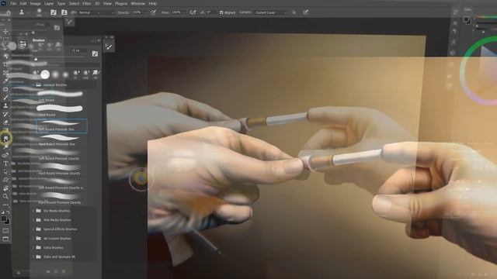This screenshot has width=497, height=279.
Task: Open the Edit Toolbar three-dots button
Action: (5, 205)
